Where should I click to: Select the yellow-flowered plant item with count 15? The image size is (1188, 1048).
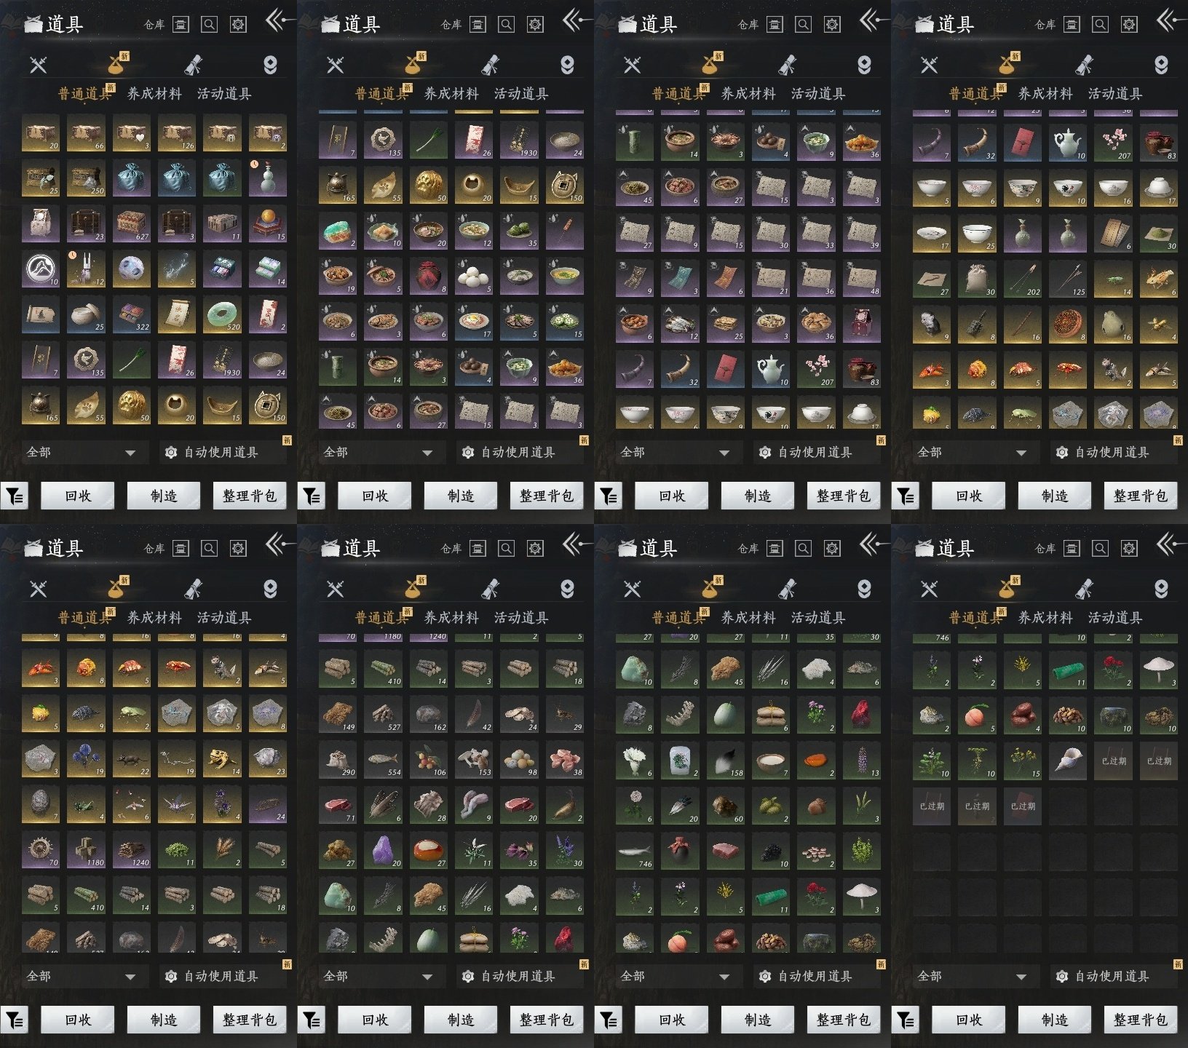click(x=1022, y=761)
